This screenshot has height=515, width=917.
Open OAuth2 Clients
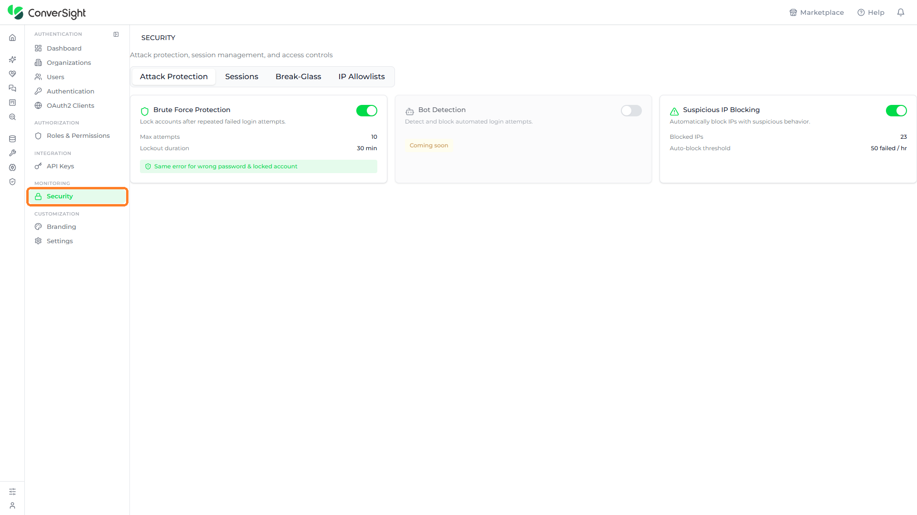pos(77,105)
